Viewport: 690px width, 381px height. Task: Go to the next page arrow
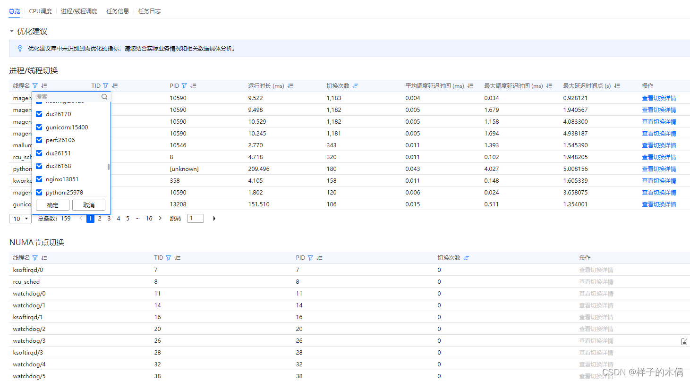point(160,218)
